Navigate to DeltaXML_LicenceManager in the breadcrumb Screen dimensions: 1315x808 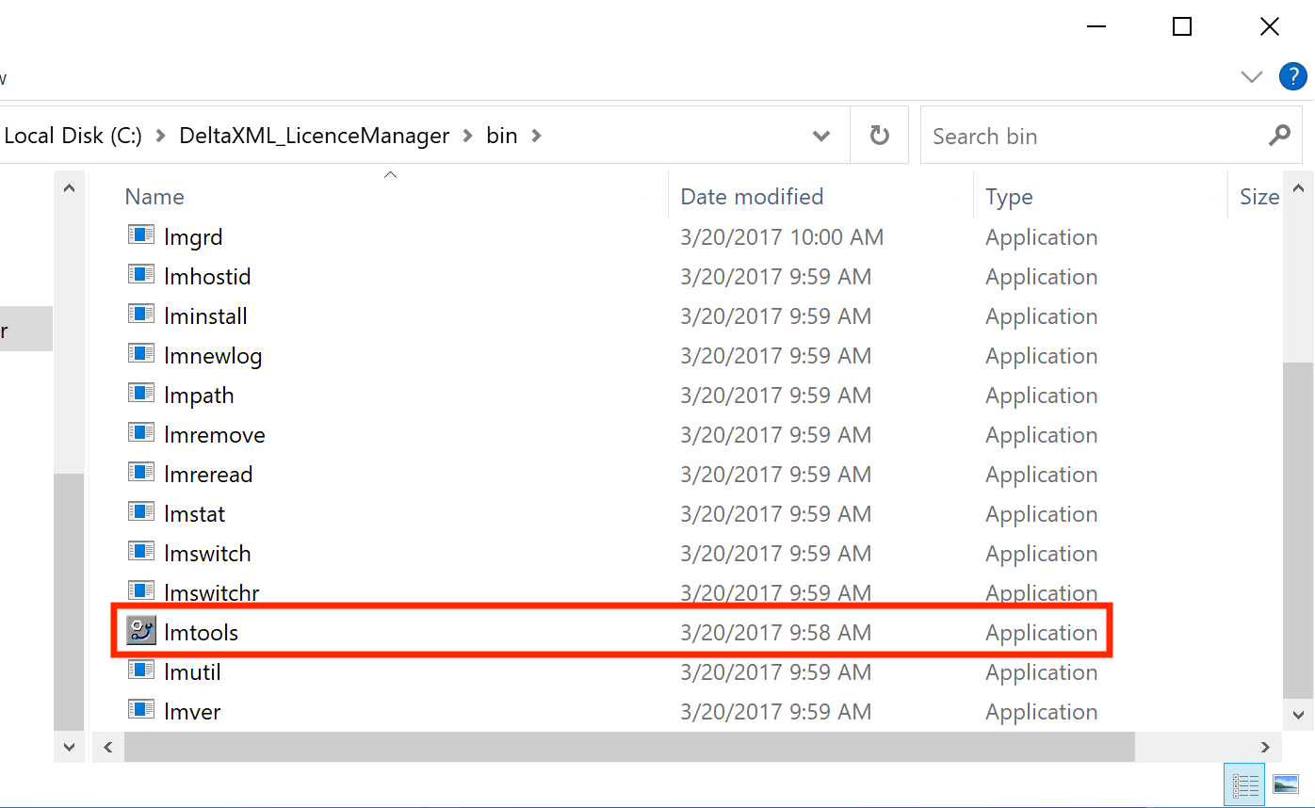click(315, 136)
